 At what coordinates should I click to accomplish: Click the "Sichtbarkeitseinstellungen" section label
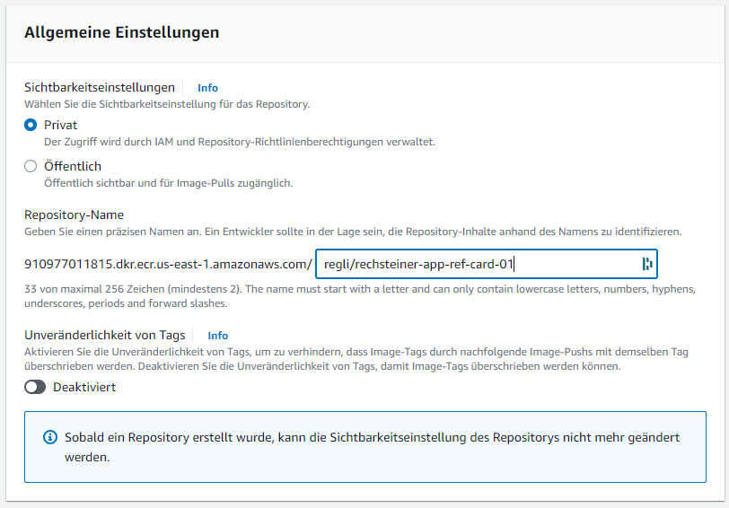click(100, 88)
